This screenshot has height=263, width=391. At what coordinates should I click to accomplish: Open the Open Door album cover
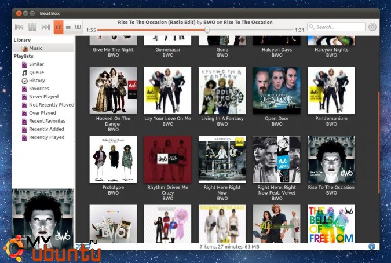click(x=276, y=90)
